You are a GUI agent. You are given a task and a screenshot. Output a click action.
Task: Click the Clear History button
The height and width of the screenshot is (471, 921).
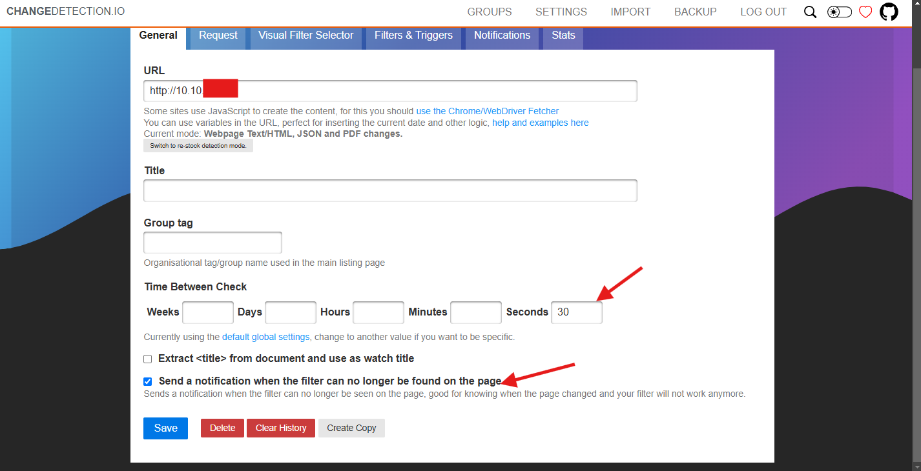[280, 428]
